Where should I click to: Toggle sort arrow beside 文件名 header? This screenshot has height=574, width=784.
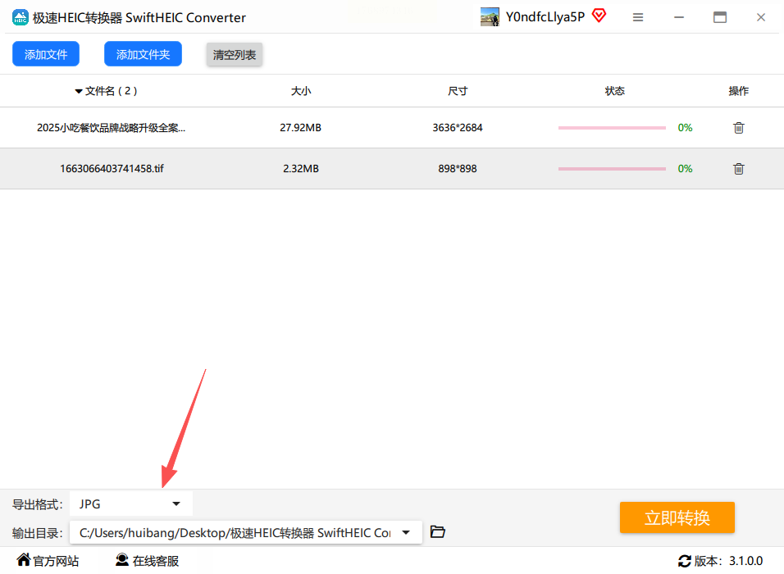(79, 92)
